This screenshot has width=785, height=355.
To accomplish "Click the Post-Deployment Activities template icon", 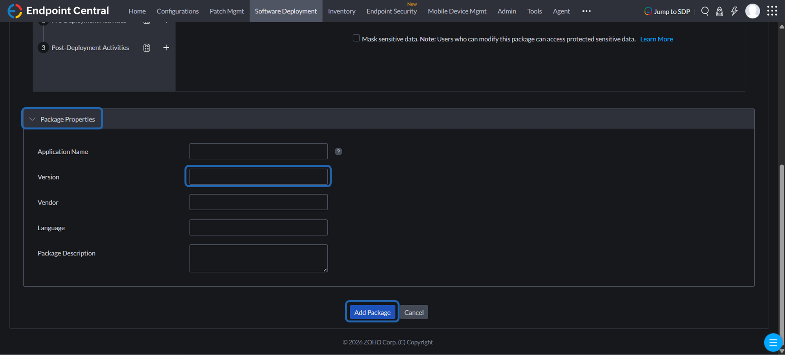I will coord(147,47).
